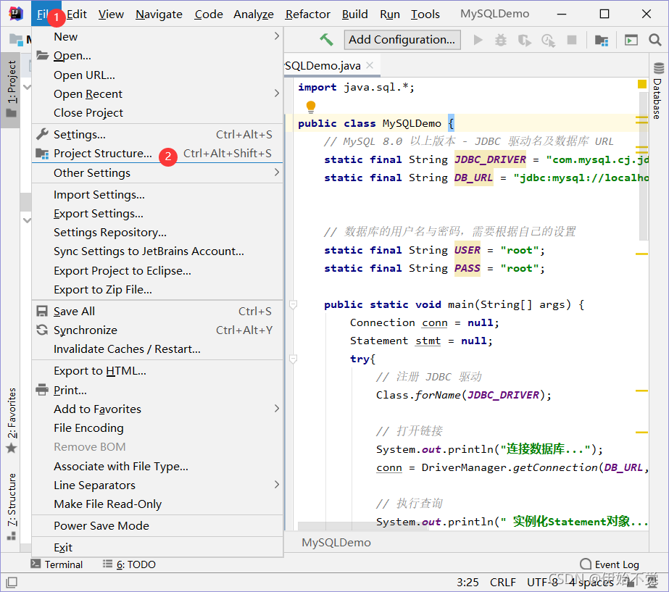Screen dimensions: 669x592
Task: Click Run with Coverage icon
Action: [x=524, y=40]
